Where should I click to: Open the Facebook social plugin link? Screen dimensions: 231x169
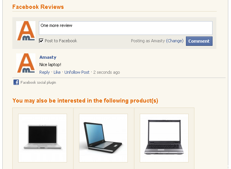point(38,83)
